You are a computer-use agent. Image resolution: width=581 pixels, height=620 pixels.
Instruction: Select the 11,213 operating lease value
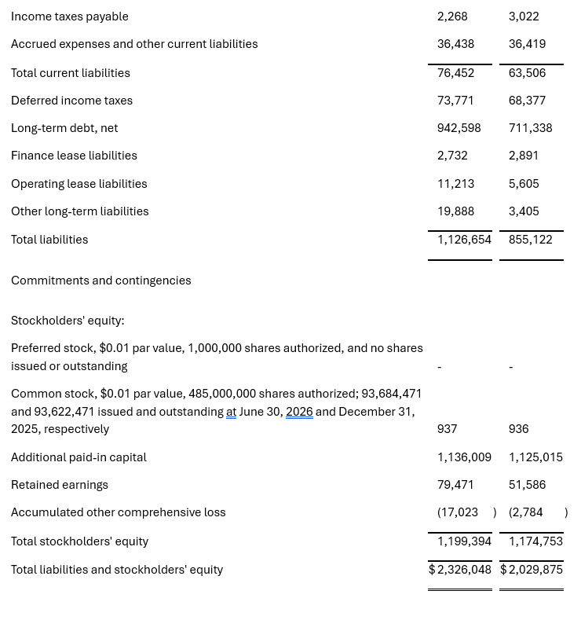click(455, 184)
